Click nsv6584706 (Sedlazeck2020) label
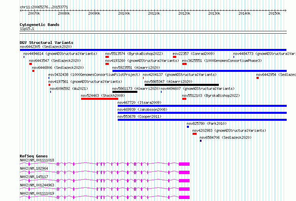296x201 pixels. pyautogui.click(x=225, y=137)
